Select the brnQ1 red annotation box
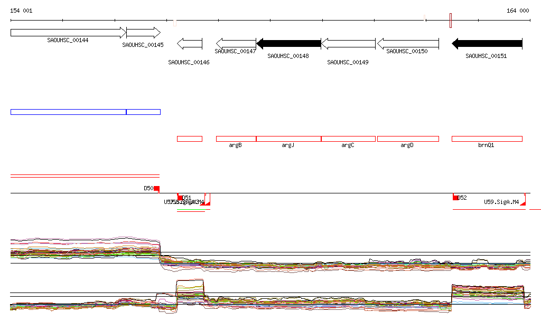 click(487, 139)
